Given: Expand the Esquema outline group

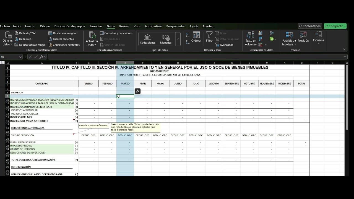Looking at the screenshot, I should (x=318, y=38).
